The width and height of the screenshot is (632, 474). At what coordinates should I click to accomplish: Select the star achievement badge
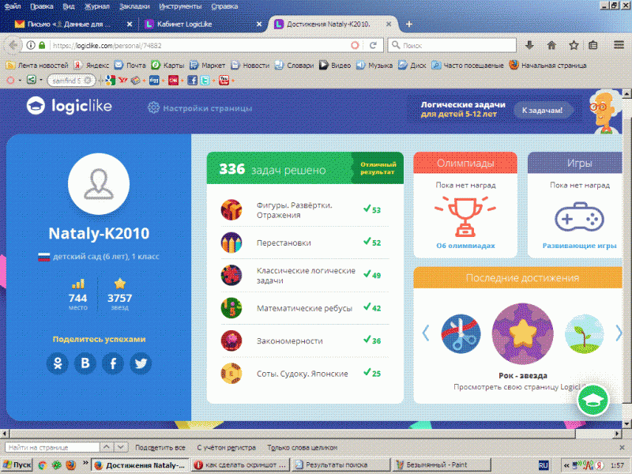coord(522,333)
